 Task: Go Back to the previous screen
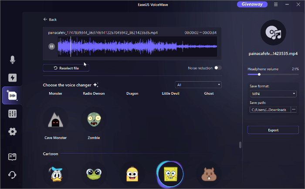50,20
